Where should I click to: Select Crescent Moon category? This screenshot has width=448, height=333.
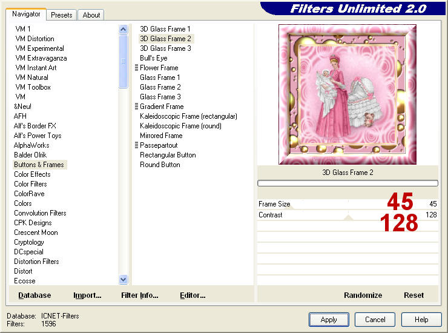tap(36, 232)
